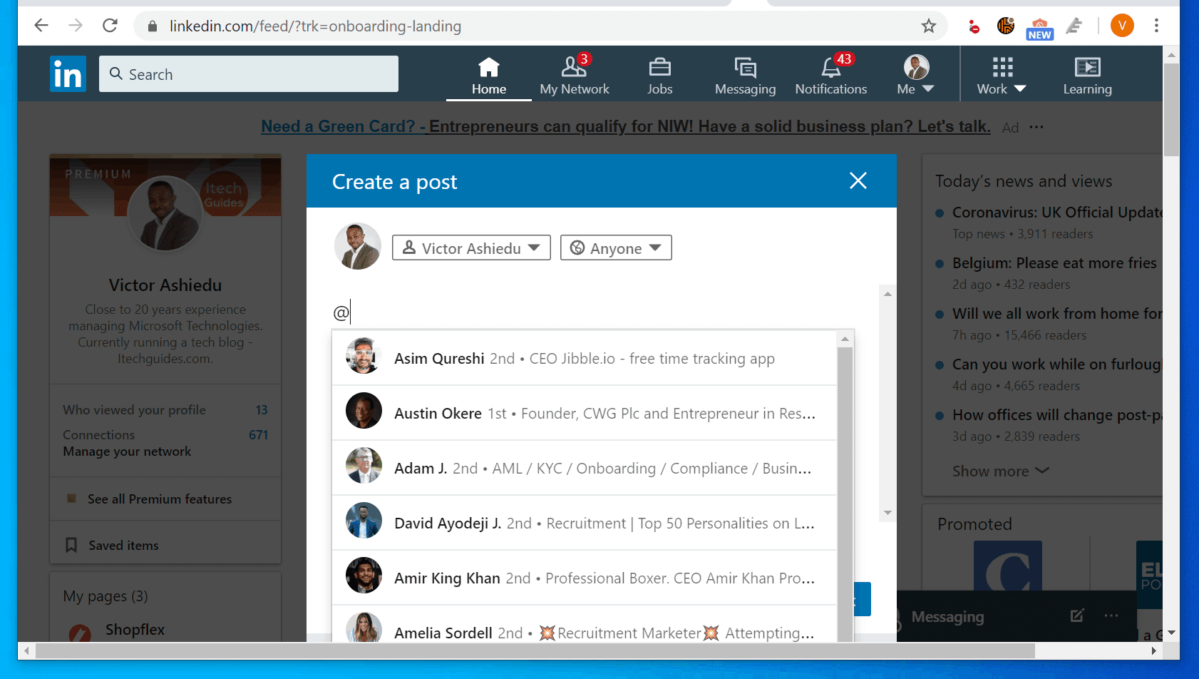Change post visibility via Anyone dropdown
The height and width of the screenshot is (679, 1199).
click(x=615, y=247)
